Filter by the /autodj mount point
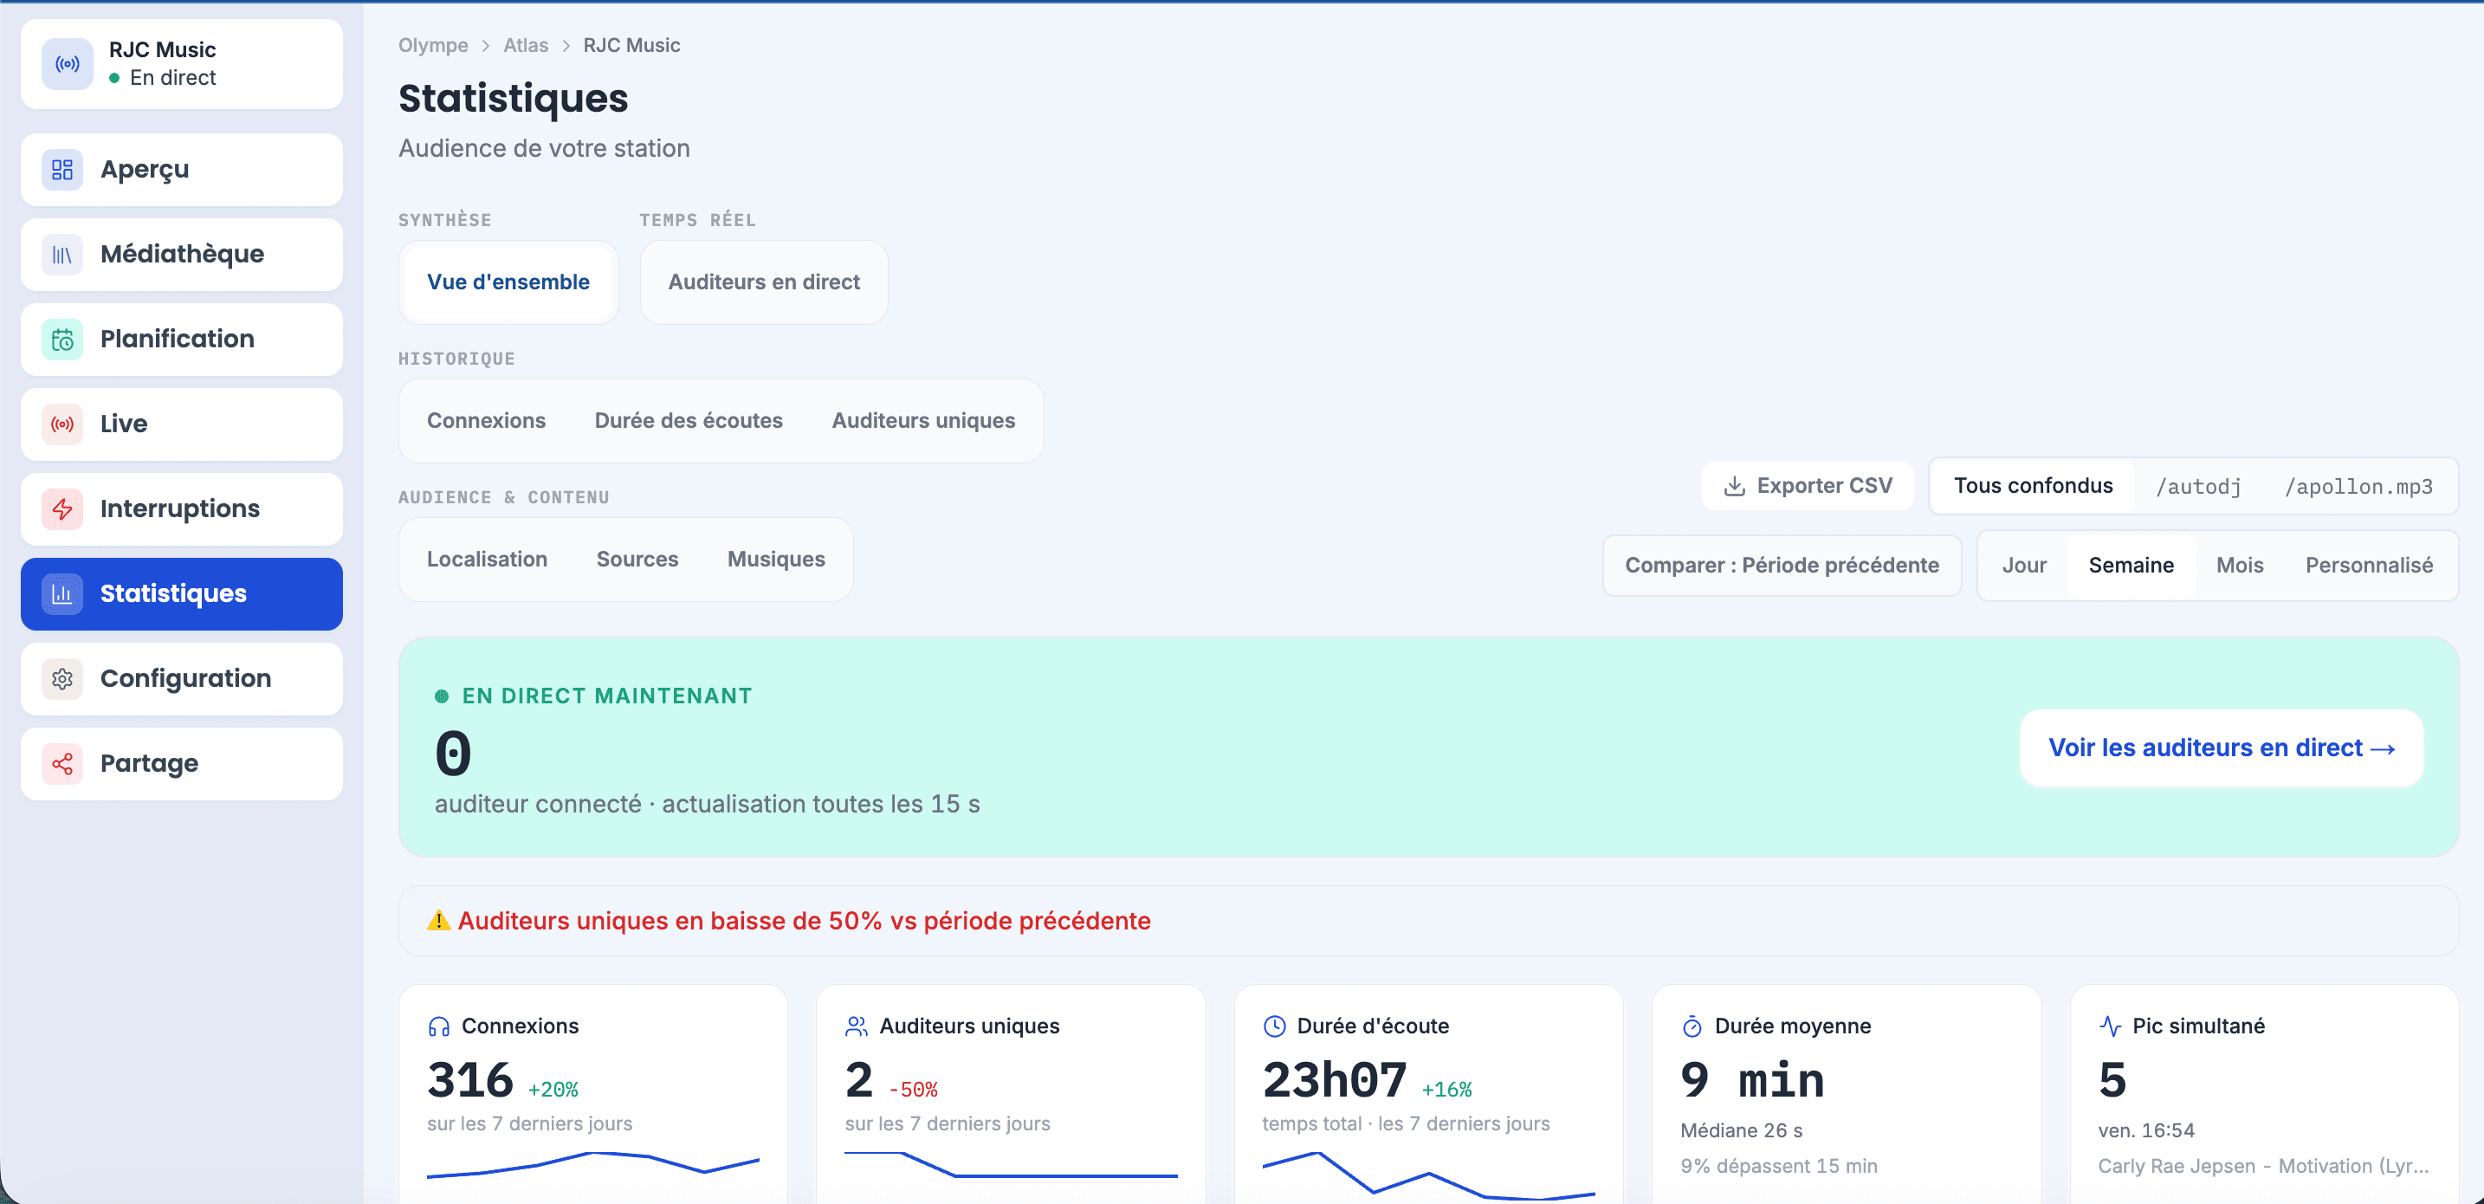This screenshot has height=1204, width=2484. 2197,486
